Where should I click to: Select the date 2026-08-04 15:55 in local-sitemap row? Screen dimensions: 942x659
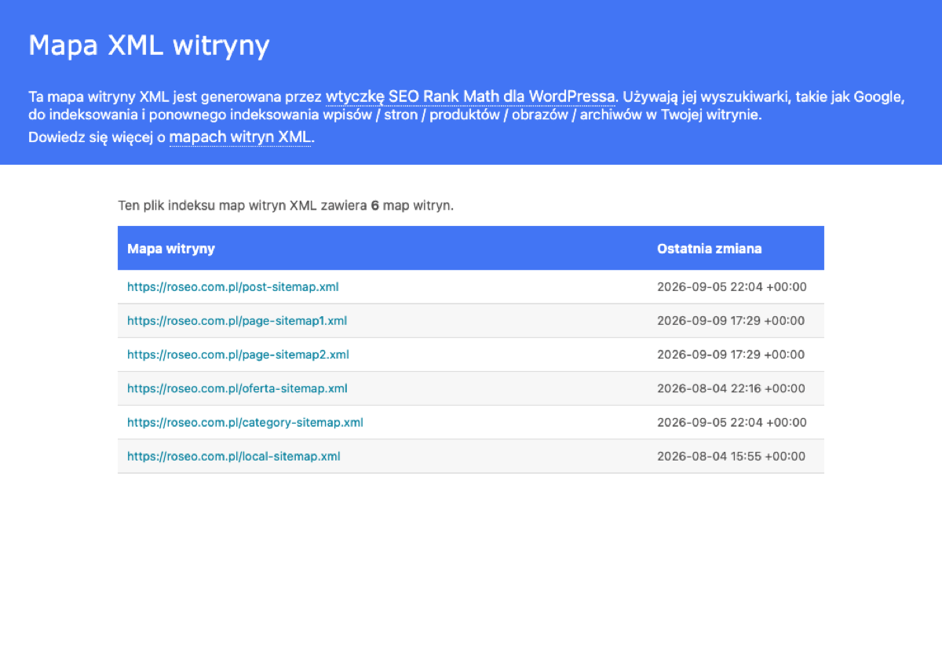tap(731, 456)
